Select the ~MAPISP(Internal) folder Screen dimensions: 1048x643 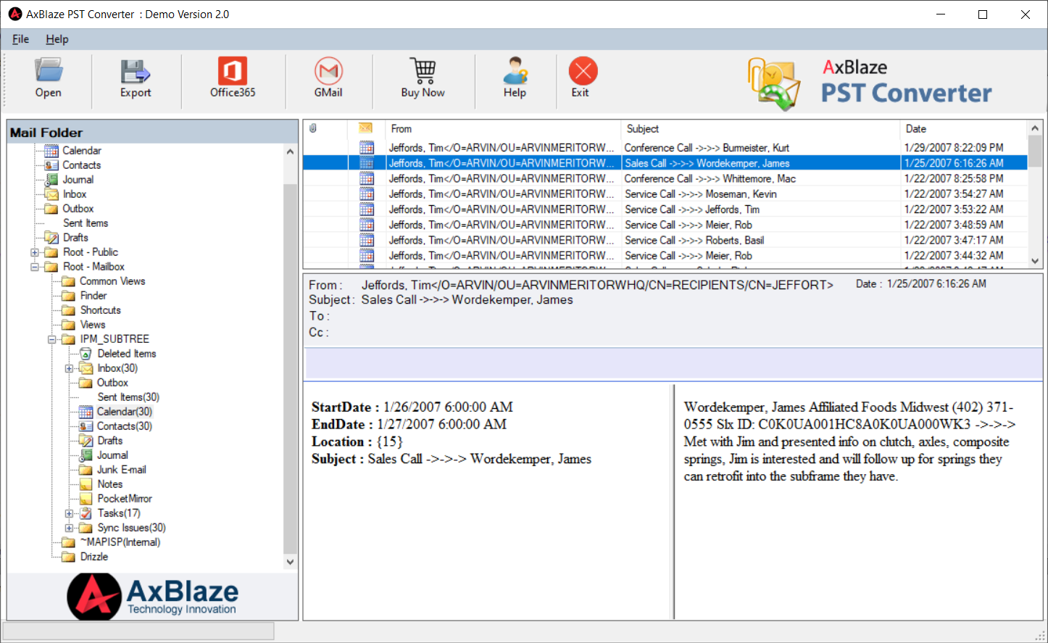[x=120, y=542]
